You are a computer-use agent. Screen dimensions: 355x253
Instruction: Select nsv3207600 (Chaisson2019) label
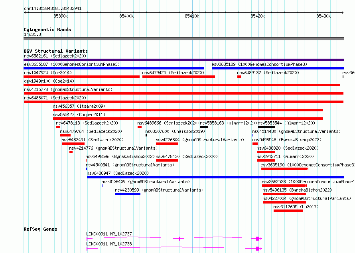tap(175, 131)
